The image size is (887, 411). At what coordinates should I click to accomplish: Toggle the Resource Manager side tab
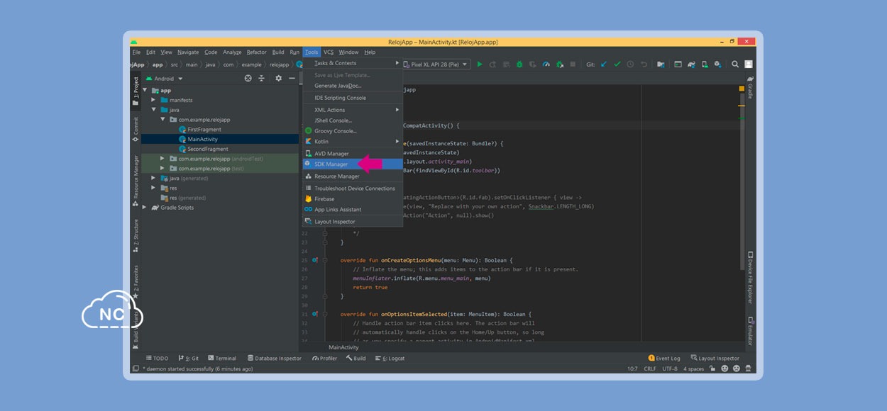click(x=136, y=181)
